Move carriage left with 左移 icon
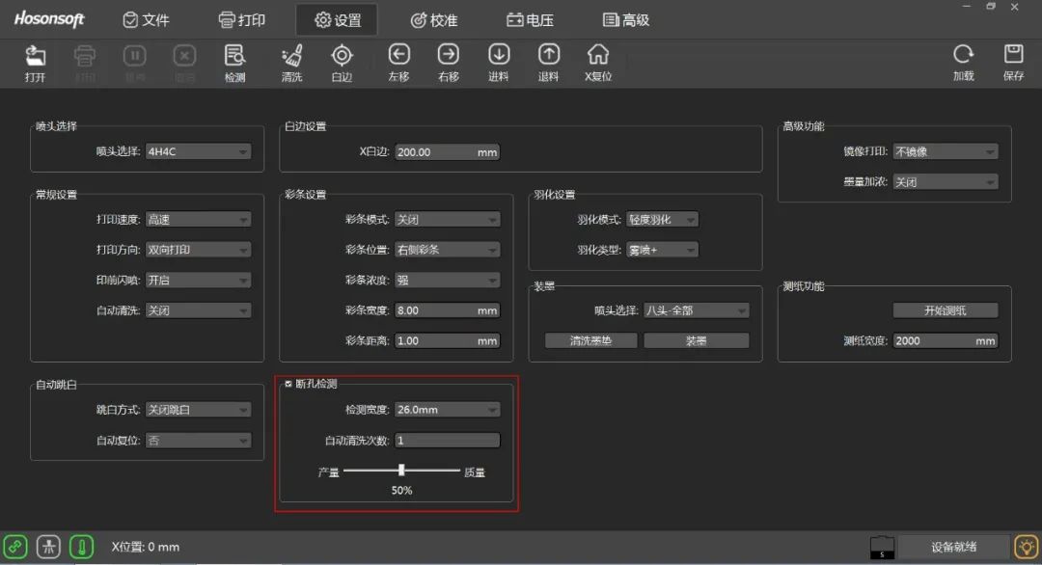 point(398,62)
